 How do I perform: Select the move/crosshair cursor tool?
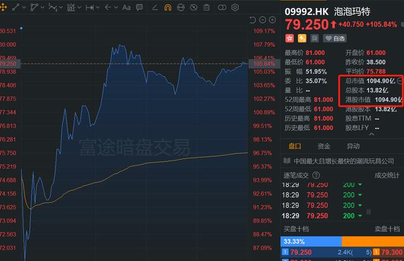click(x=3, y=8)
